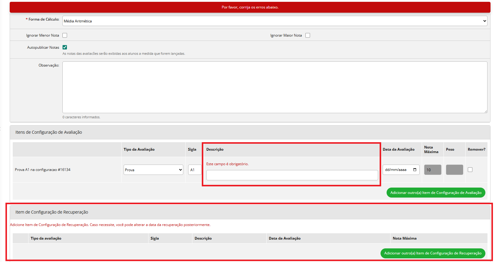Click the Item de Configuração de Recuperação header

(x=52, y=212)
